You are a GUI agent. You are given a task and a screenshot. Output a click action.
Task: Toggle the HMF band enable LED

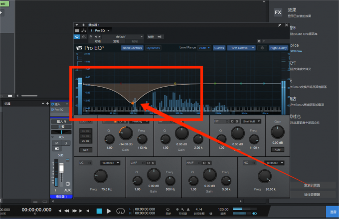199,163
